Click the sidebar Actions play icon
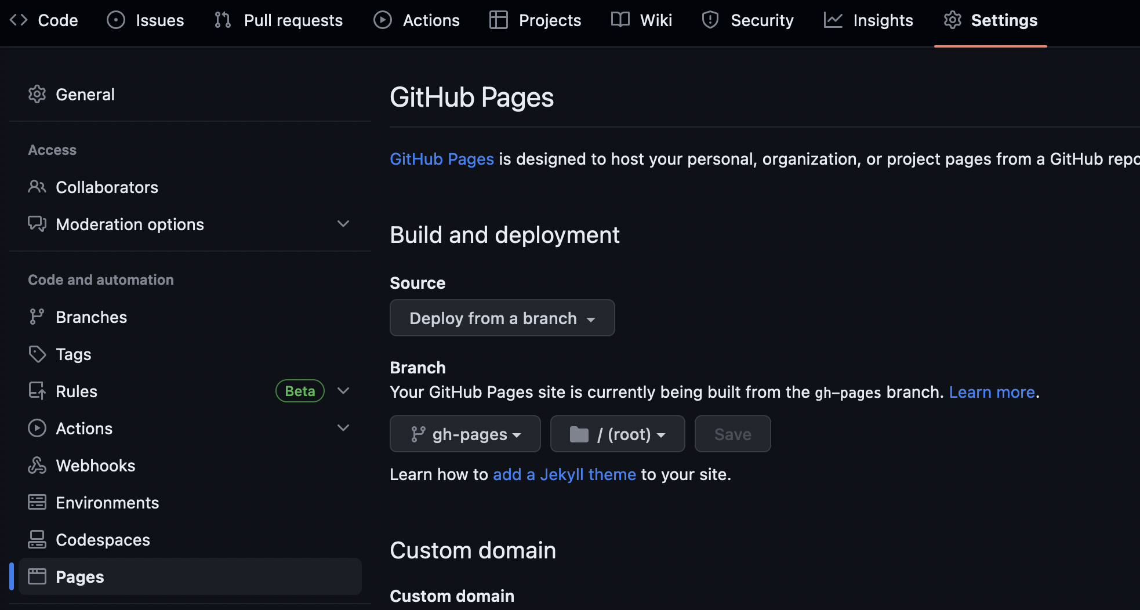 tap(37, 428)
